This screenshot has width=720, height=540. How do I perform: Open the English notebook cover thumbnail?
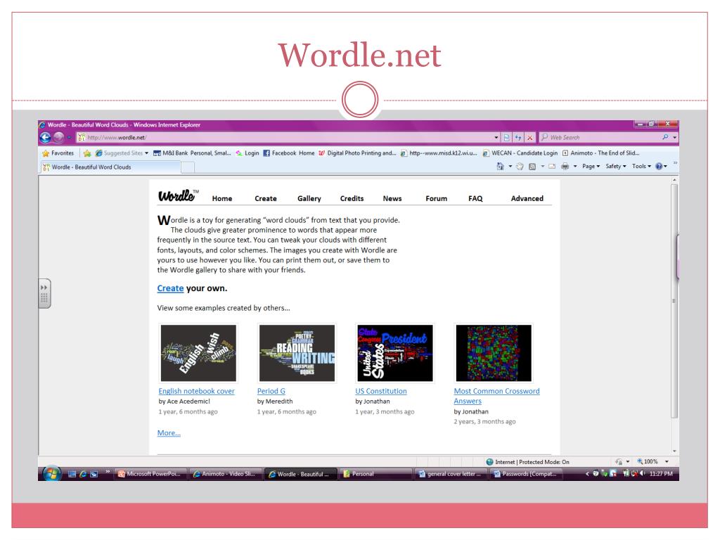tap(198, 353)
